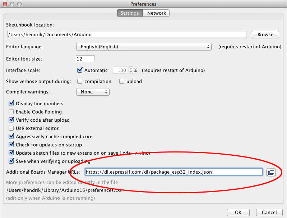Image resolution: width=287 pixels, height=218 pixels.
Task: Click the 'Editor font size:' label
Action: click(24, 59)
